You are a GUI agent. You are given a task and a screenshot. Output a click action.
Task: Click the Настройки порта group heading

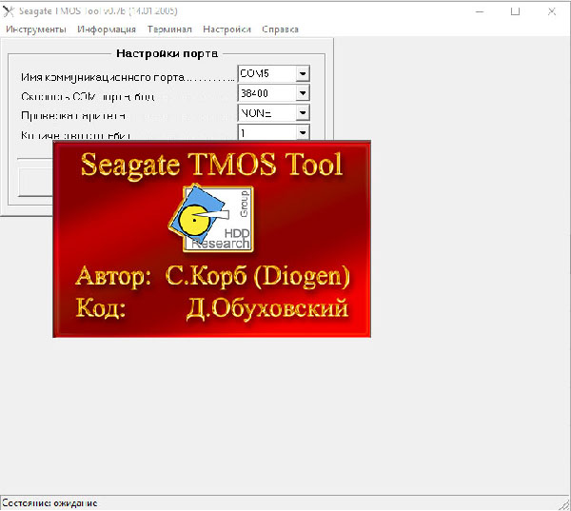(167, 53)
